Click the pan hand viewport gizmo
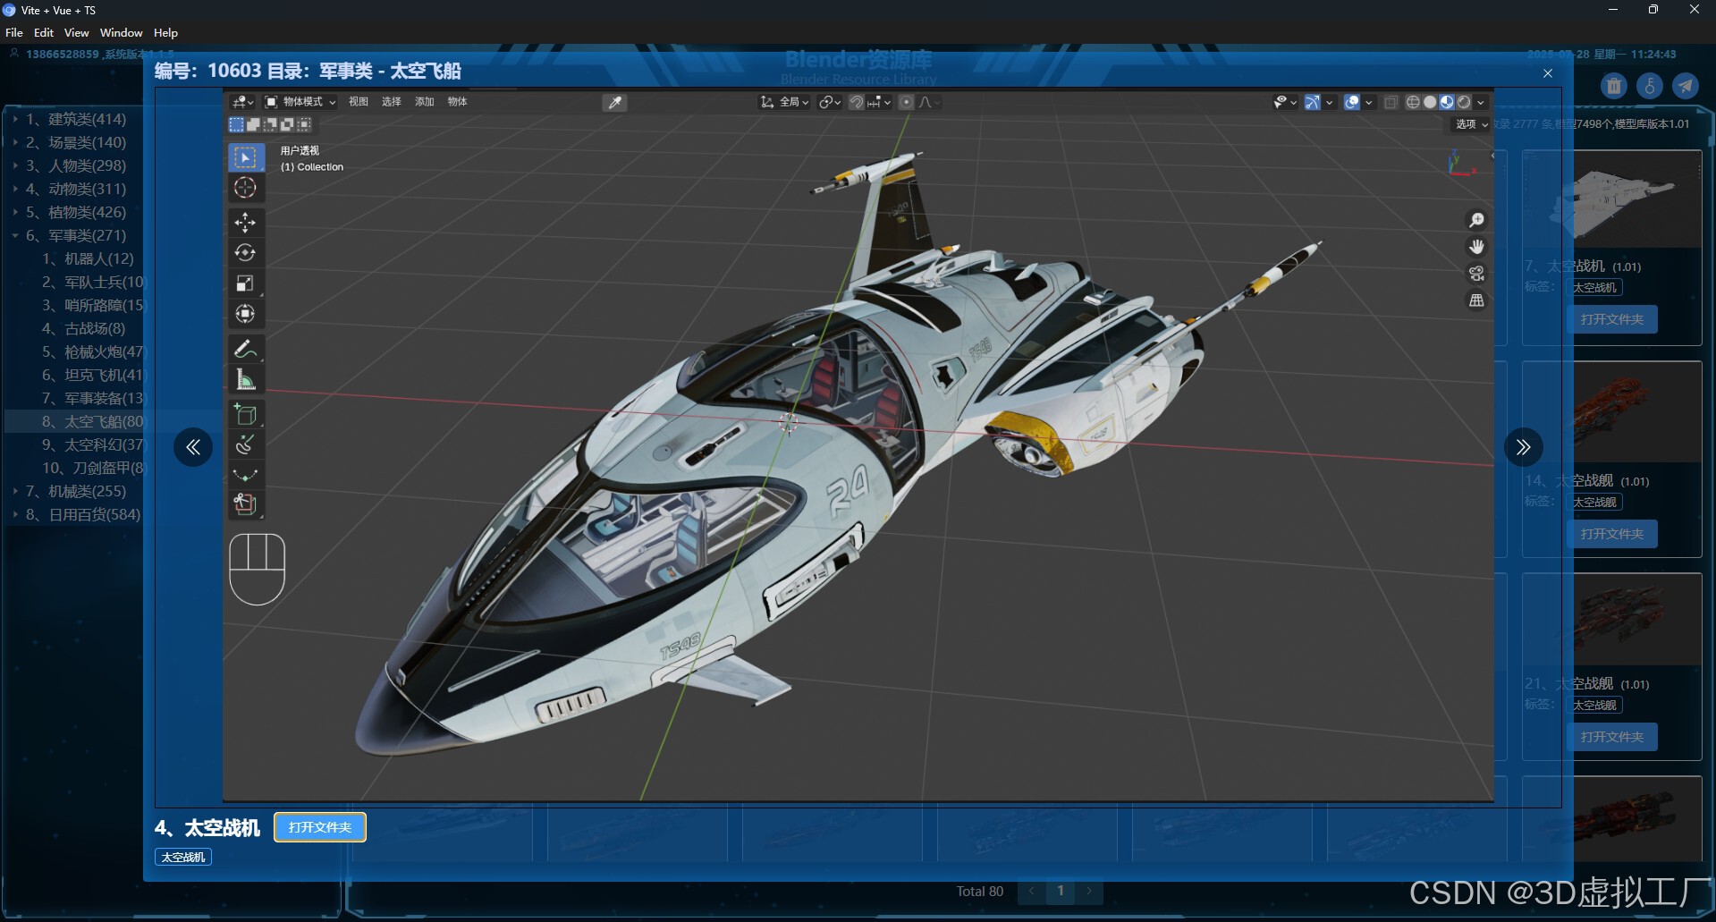 point(1476,247)
